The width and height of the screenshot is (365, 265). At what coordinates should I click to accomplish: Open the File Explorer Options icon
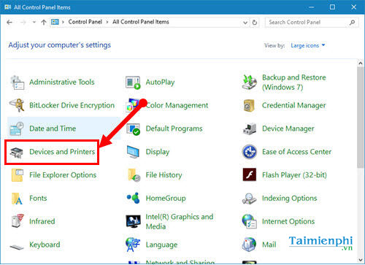tap(17, 175)
